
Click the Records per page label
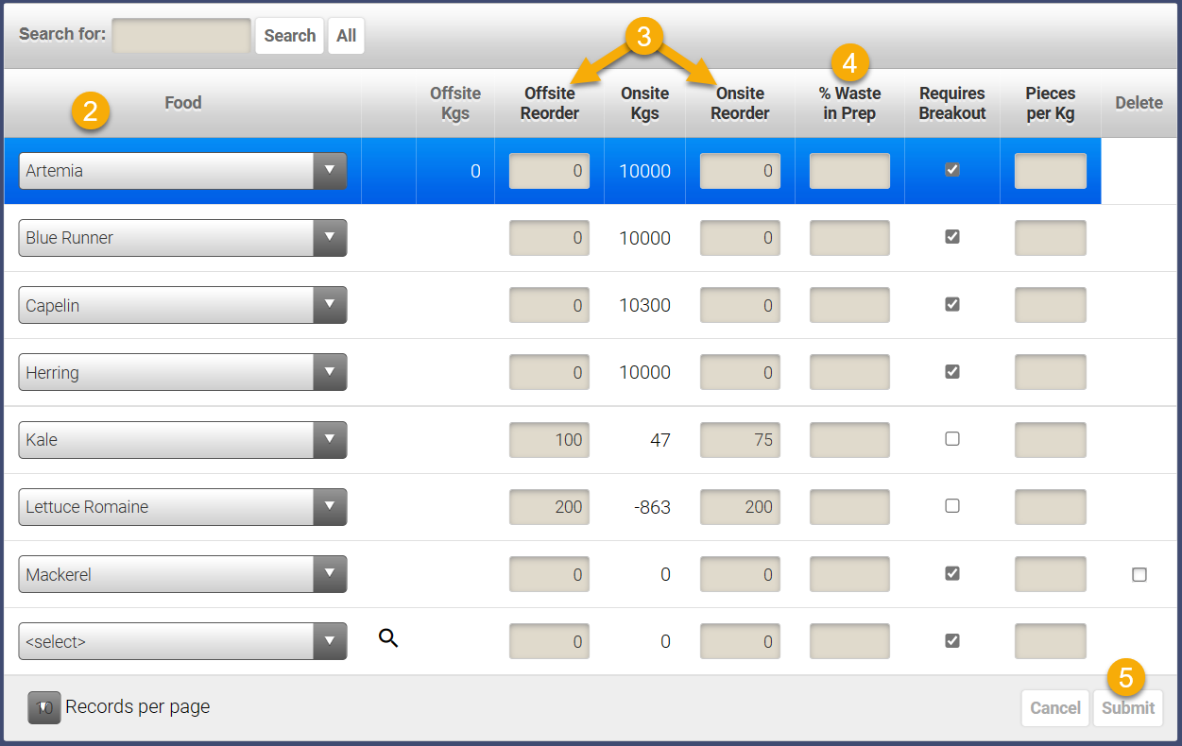[137, 707]
